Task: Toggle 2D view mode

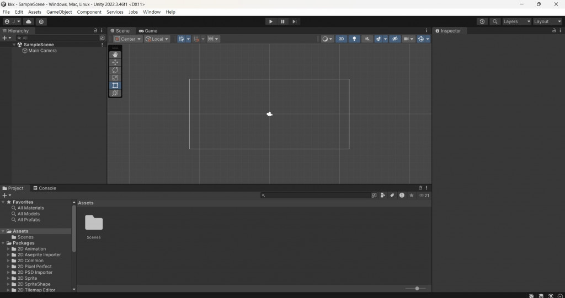Action: click(341, 39)
